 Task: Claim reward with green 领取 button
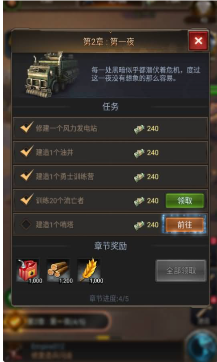tap(185, 201)
